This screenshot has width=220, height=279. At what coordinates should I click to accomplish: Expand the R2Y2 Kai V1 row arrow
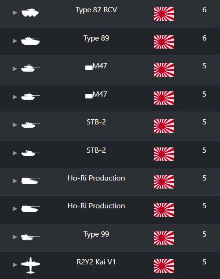click(15, 265)
